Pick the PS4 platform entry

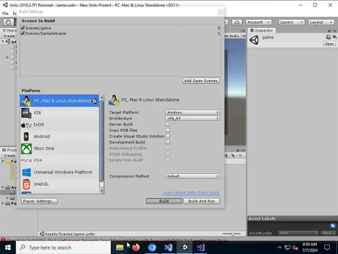point(59,160)
